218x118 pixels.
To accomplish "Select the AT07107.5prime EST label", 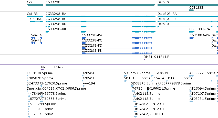I will (x=203, y=94).
